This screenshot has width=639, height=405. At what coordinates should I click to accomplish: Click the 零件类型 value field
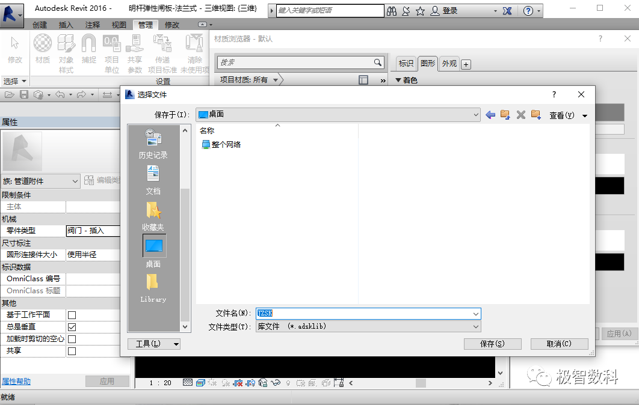[93, 231]
